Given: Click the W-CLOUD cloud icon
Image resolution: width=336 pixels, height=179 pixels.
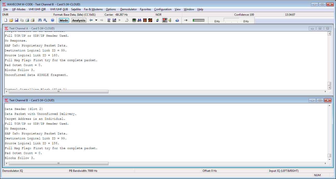Looking at the screenshot, I should point(177,20).
